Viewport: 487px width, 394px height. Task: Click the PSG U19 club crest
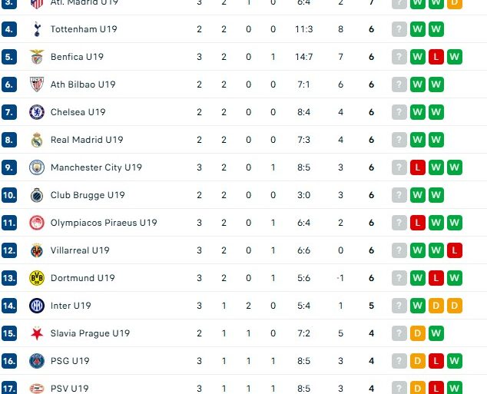coord(37,361)
